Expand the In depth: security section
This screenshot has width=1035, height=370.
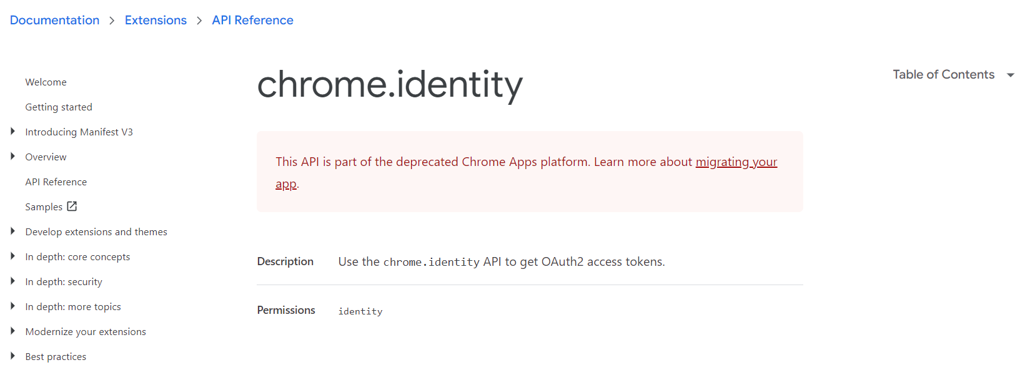pyautogui.click(x=13, y=281)
